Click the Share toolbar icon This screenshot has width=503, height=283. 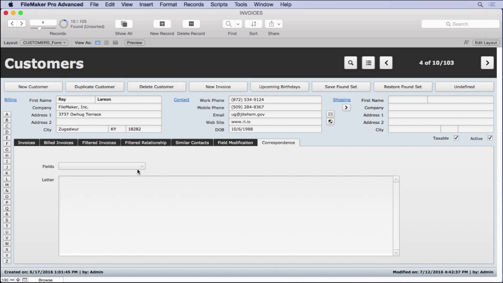click(x=271, y=24)
